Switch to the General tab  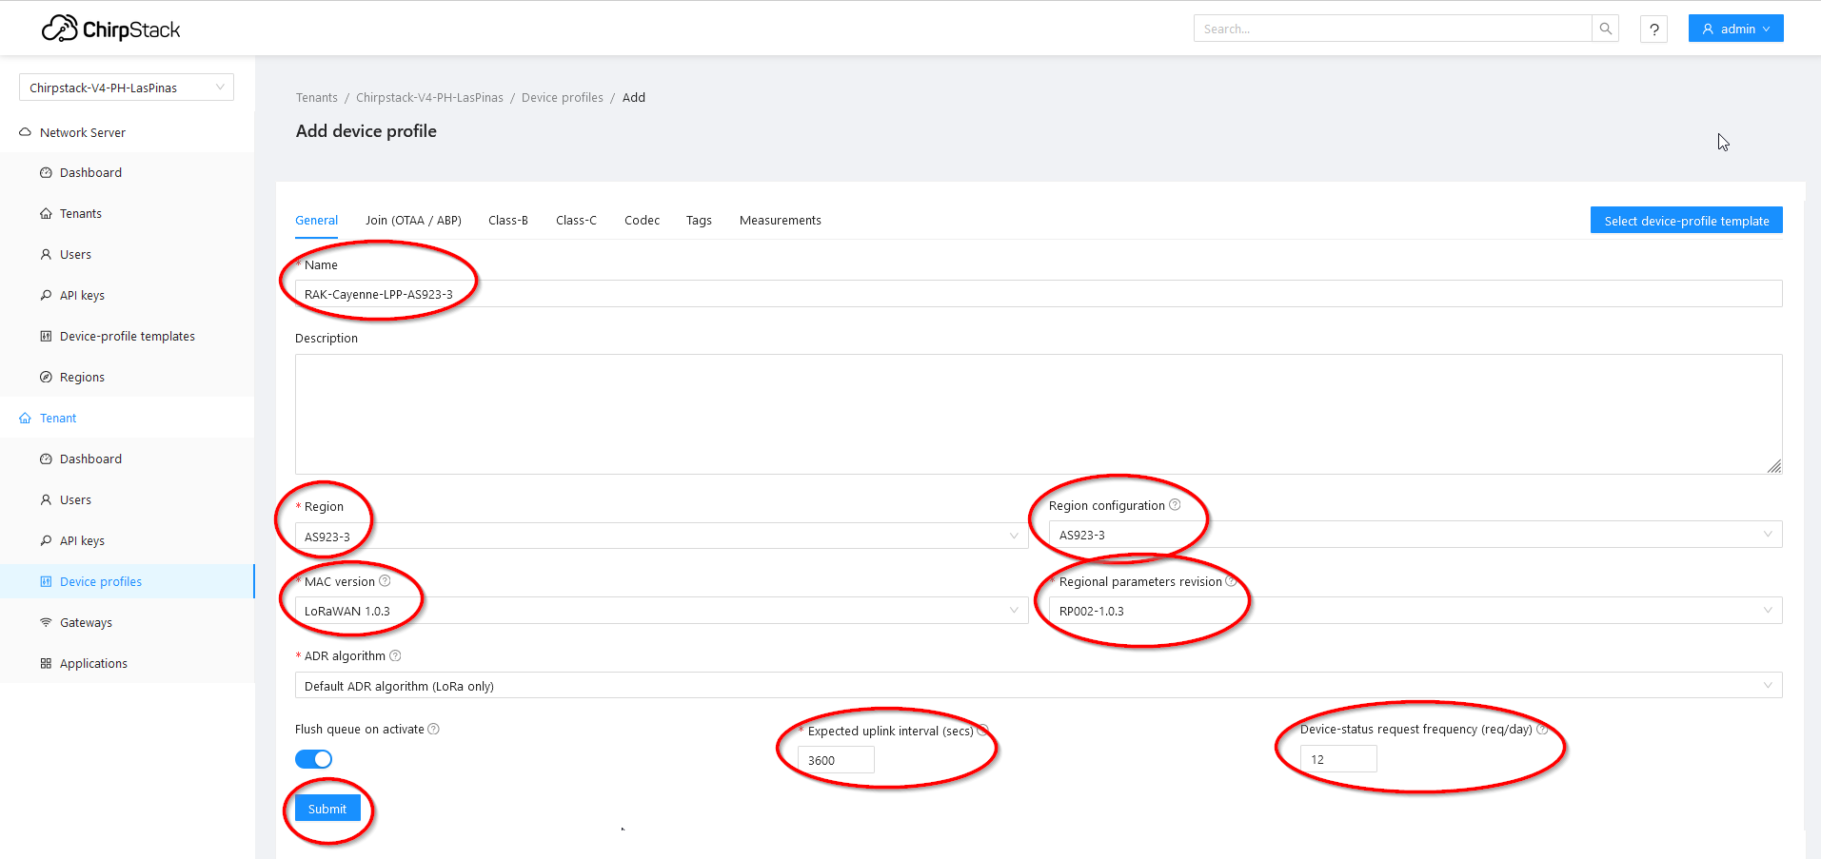point(316,220)
